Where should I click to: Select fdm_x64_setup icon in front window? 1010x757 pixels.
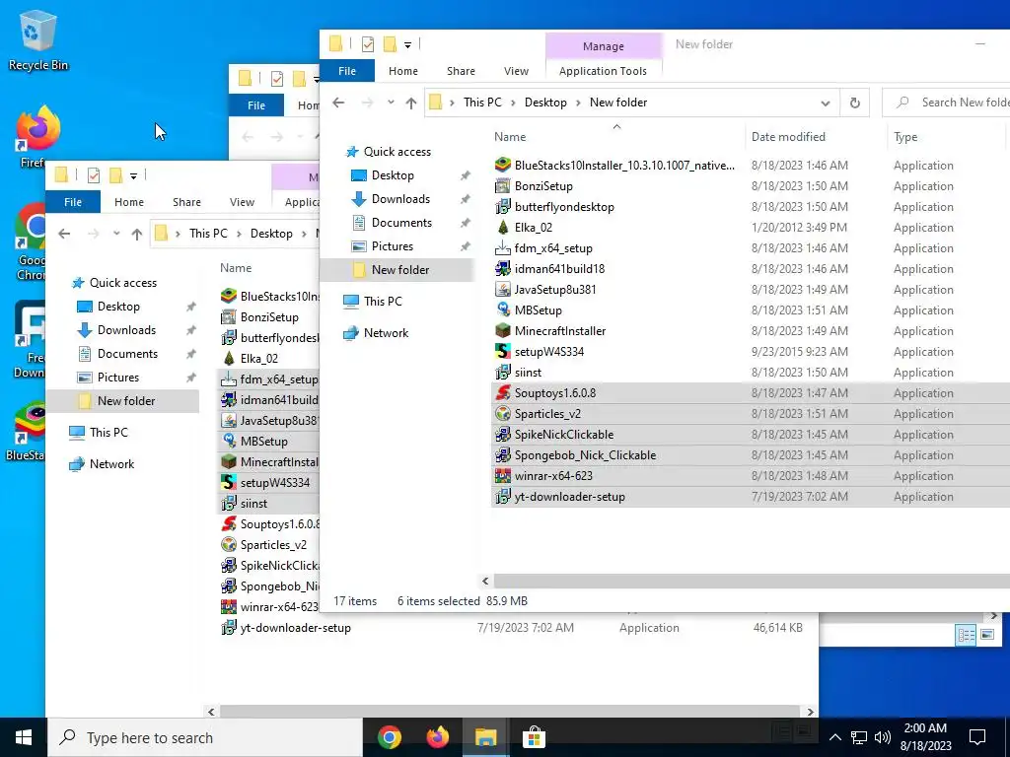(502, 247)
